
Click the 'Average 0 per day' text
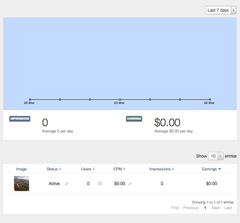pyautogui.click(x=58, y=131)
